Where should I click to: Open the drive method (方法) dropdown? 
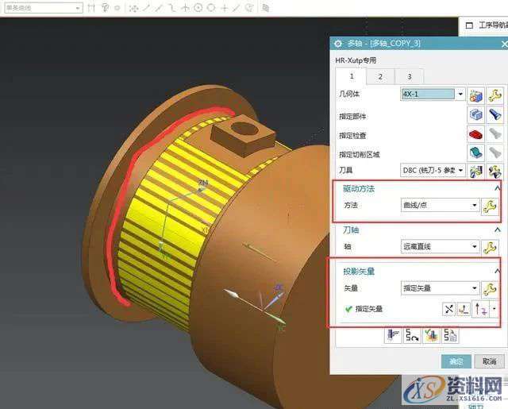[x=475, y=206]
